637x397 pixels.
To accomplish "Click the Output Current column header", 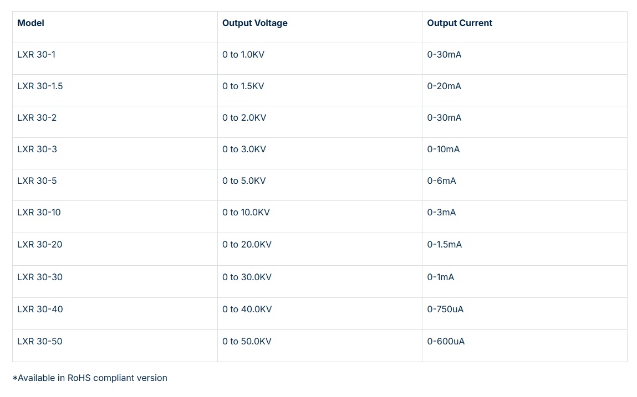I will click(x=460, y=23).
